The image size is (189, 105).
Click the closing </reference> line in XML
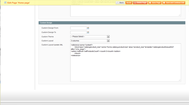(76, 56)
